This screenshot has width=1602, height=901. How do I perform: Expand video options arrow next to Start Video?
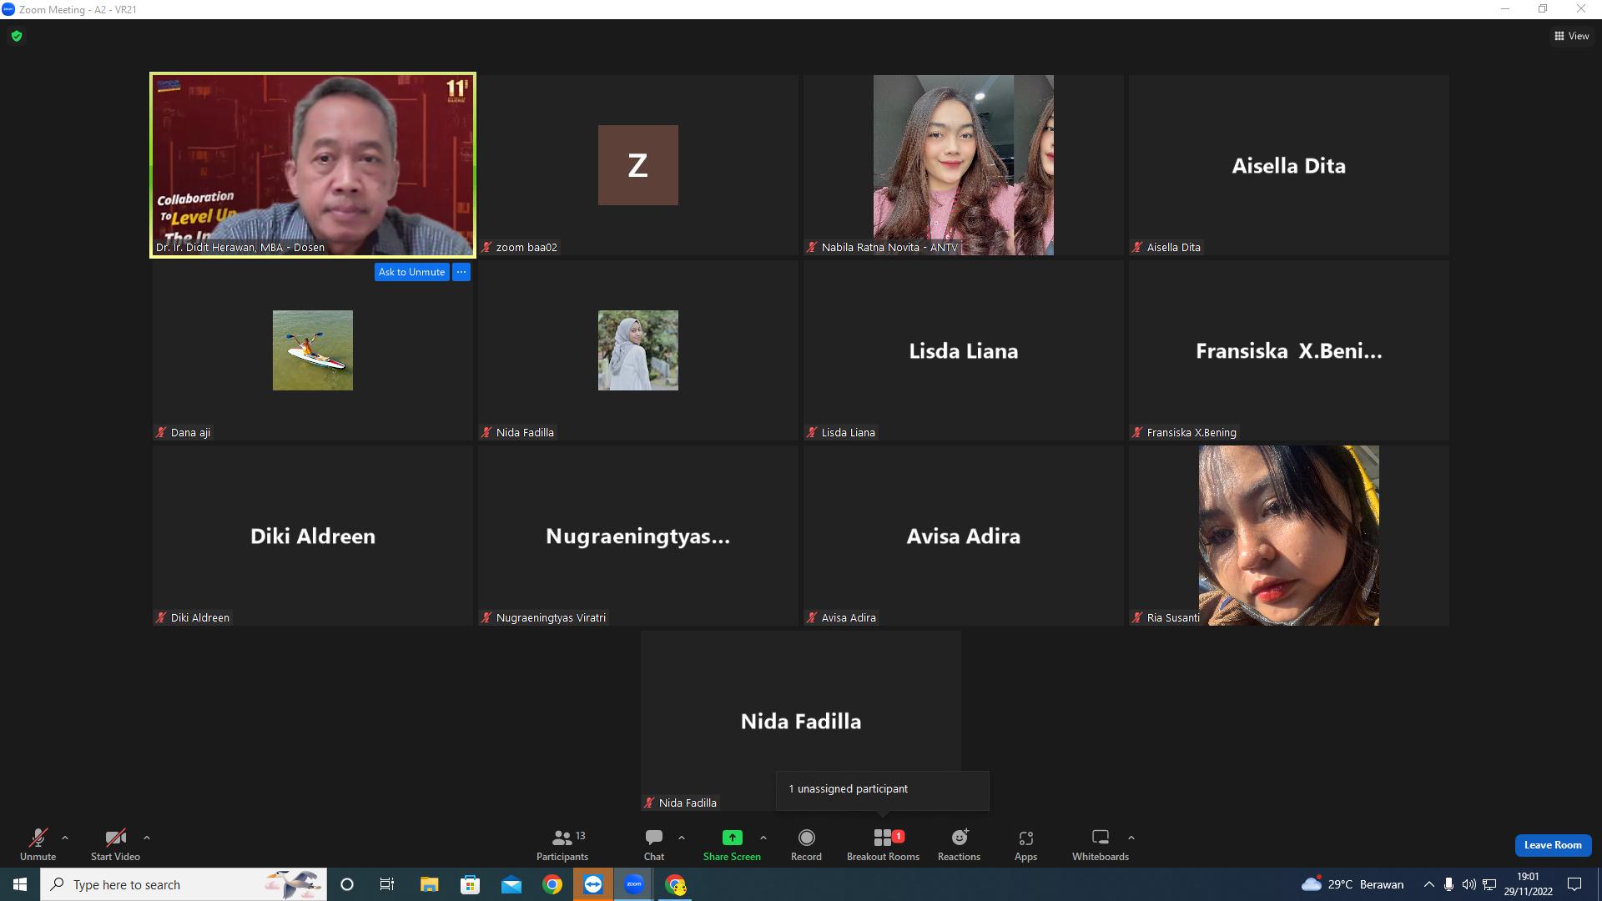pyautogui.click(x=147, y=838)
